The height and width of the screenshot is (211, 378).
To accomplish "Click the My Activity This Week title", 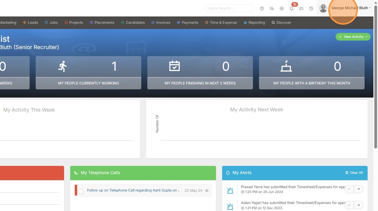I will click(x=29, y=110).
